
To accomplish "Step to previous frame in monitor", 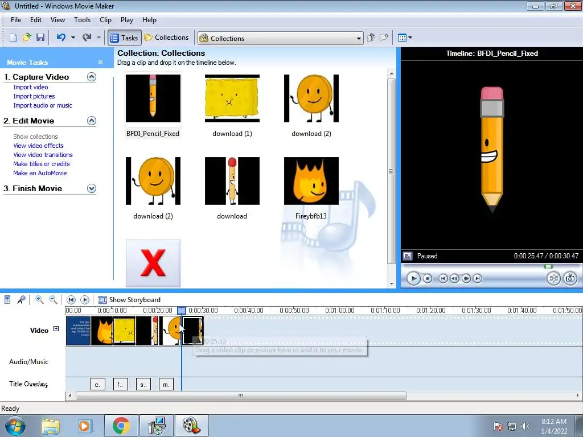I will click(x=454, y=278).
